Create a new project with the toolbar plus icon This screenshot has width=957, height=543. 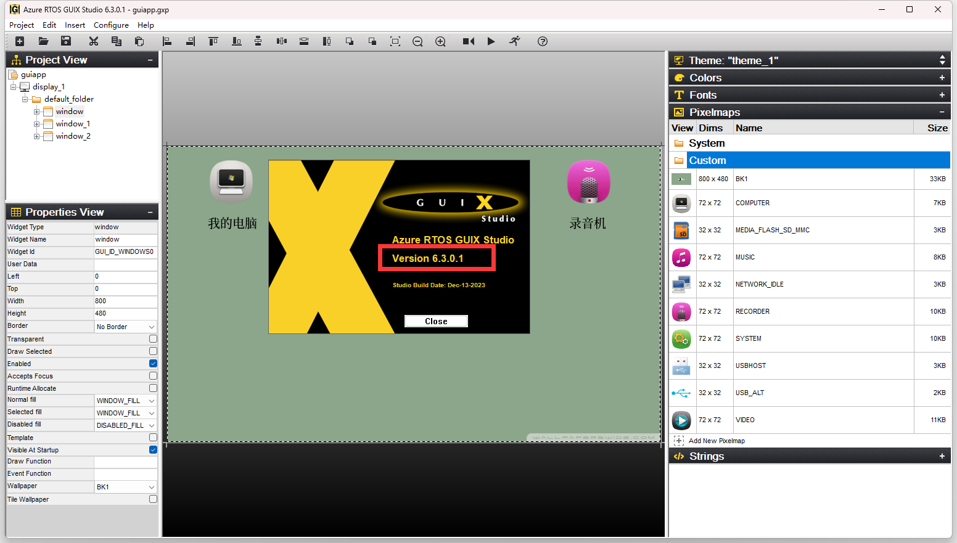[20, 41]
